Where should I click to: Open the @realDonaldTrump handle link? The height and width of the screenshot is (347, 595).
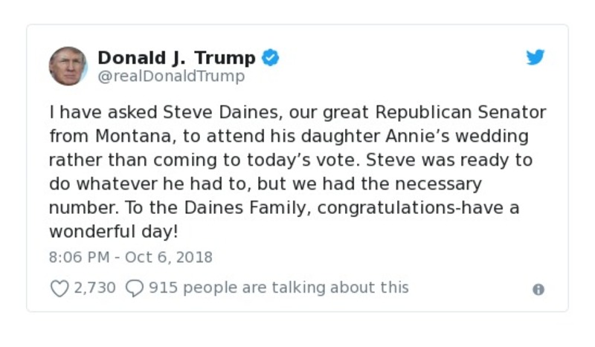click(x=171, y=76)
